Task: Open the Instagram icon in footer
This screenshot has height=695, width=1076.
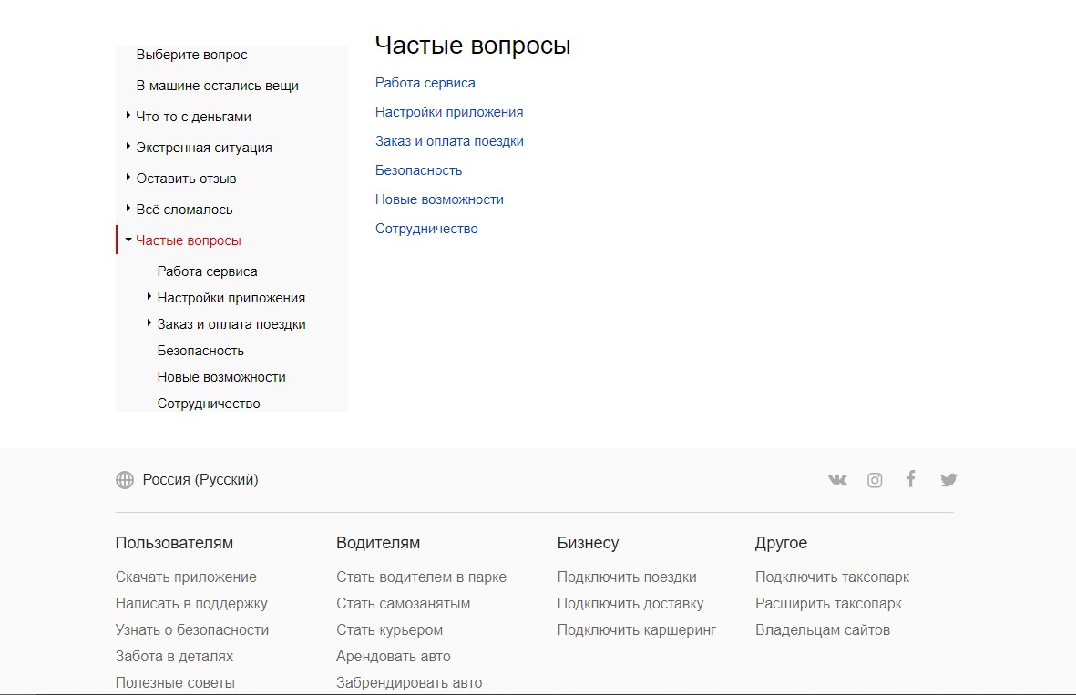Action: pos(875,480)
